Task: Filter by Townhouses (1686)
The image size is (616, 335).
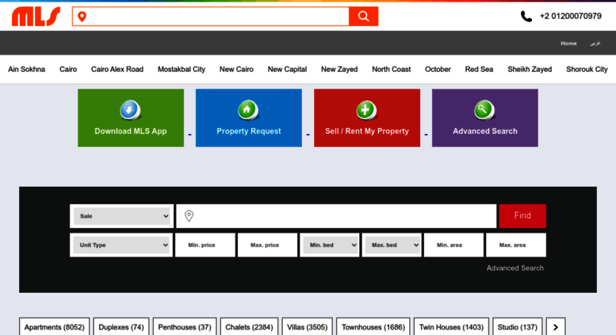Action: coord(373,327)
